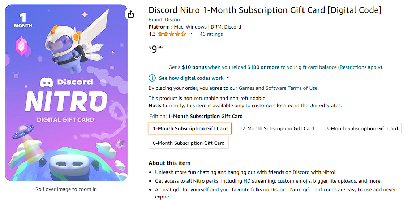Click the share icon above product image
This screenshot has height=201, width=408.
131,14
